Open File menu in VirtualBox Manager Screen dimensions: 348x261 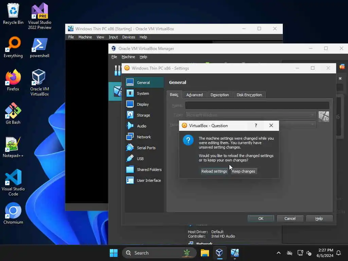coord(114,57)
